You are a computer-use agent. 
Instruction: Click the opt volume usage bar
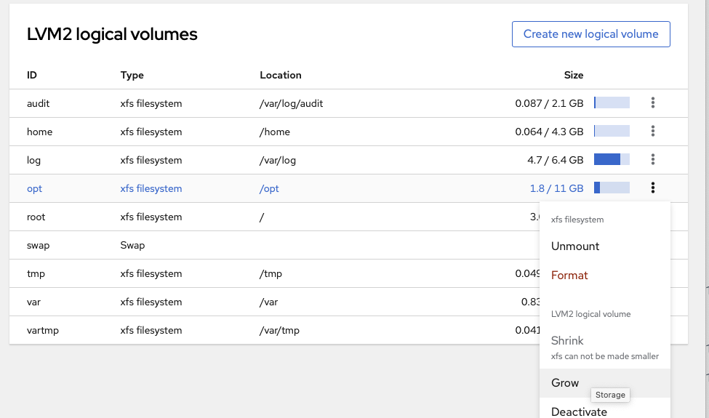(612, 188)
